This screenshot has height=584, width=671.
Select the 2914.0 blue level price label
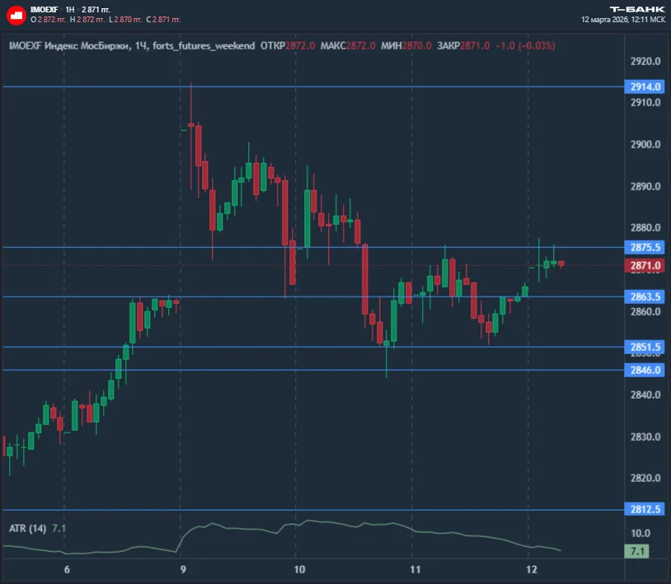(645, 86)
